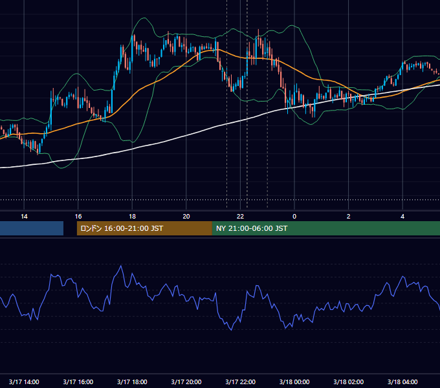Click the 3/17 20:00 date label
The height and width of the screenshot is (388, 440).
(x=186, y=382)
